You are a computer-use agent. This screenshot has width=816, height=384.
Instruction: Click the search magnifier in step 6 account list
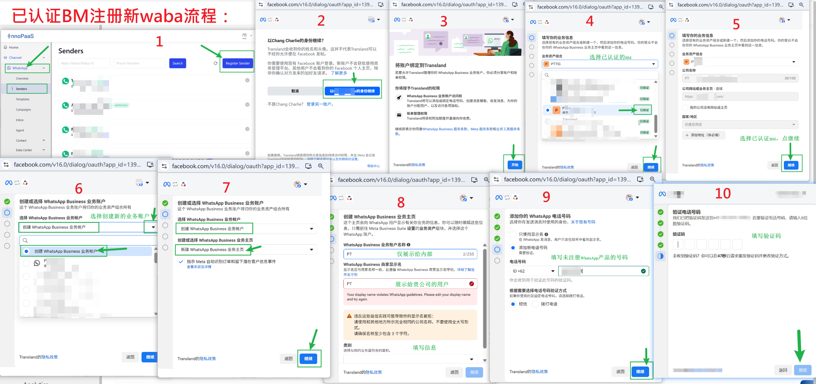point(25,240)
